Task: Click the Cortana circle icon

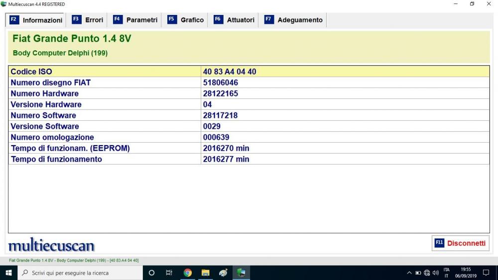Action: [152, 273]
